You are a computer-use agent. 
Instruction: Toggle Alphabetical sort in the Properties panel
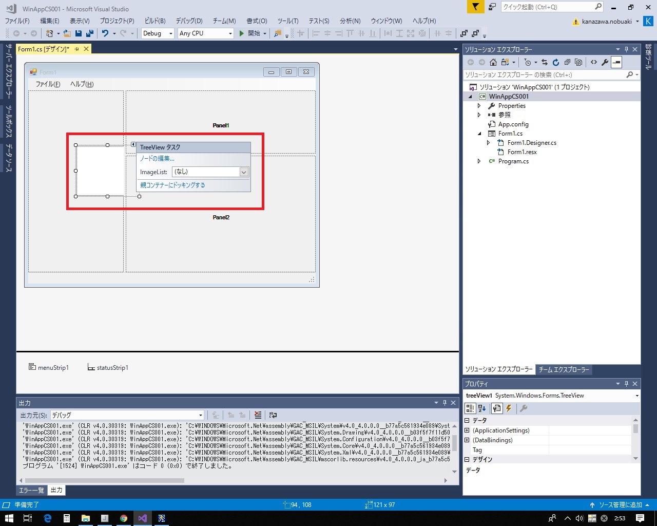482,408
